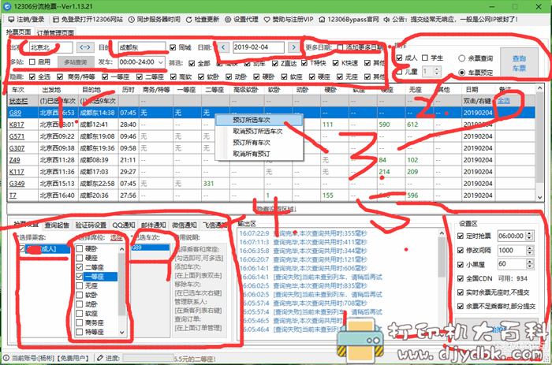This screenshot has height=365, width=552.
Task: Toggle the 成人 checkbox
Action: (x=399, y=58)
